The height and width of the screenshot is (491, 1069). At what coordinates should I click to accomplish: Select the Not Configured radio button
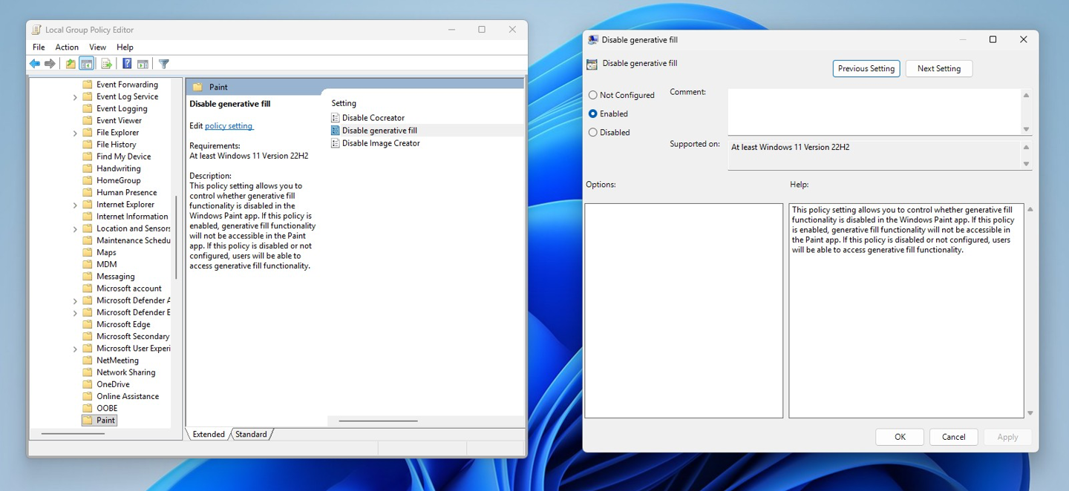[592, 95]
